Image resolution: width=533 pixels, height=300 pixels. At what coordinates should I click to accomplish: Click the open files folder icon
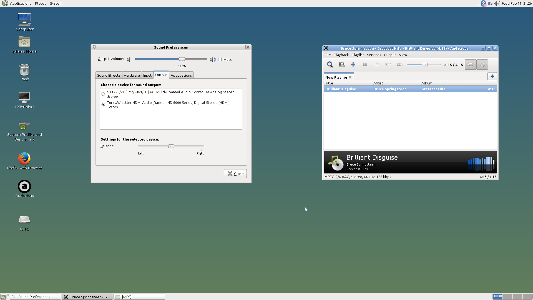[342, 64]
